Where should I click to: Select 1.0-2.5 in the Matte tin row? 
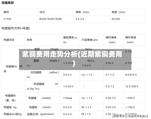coord(86,66)
